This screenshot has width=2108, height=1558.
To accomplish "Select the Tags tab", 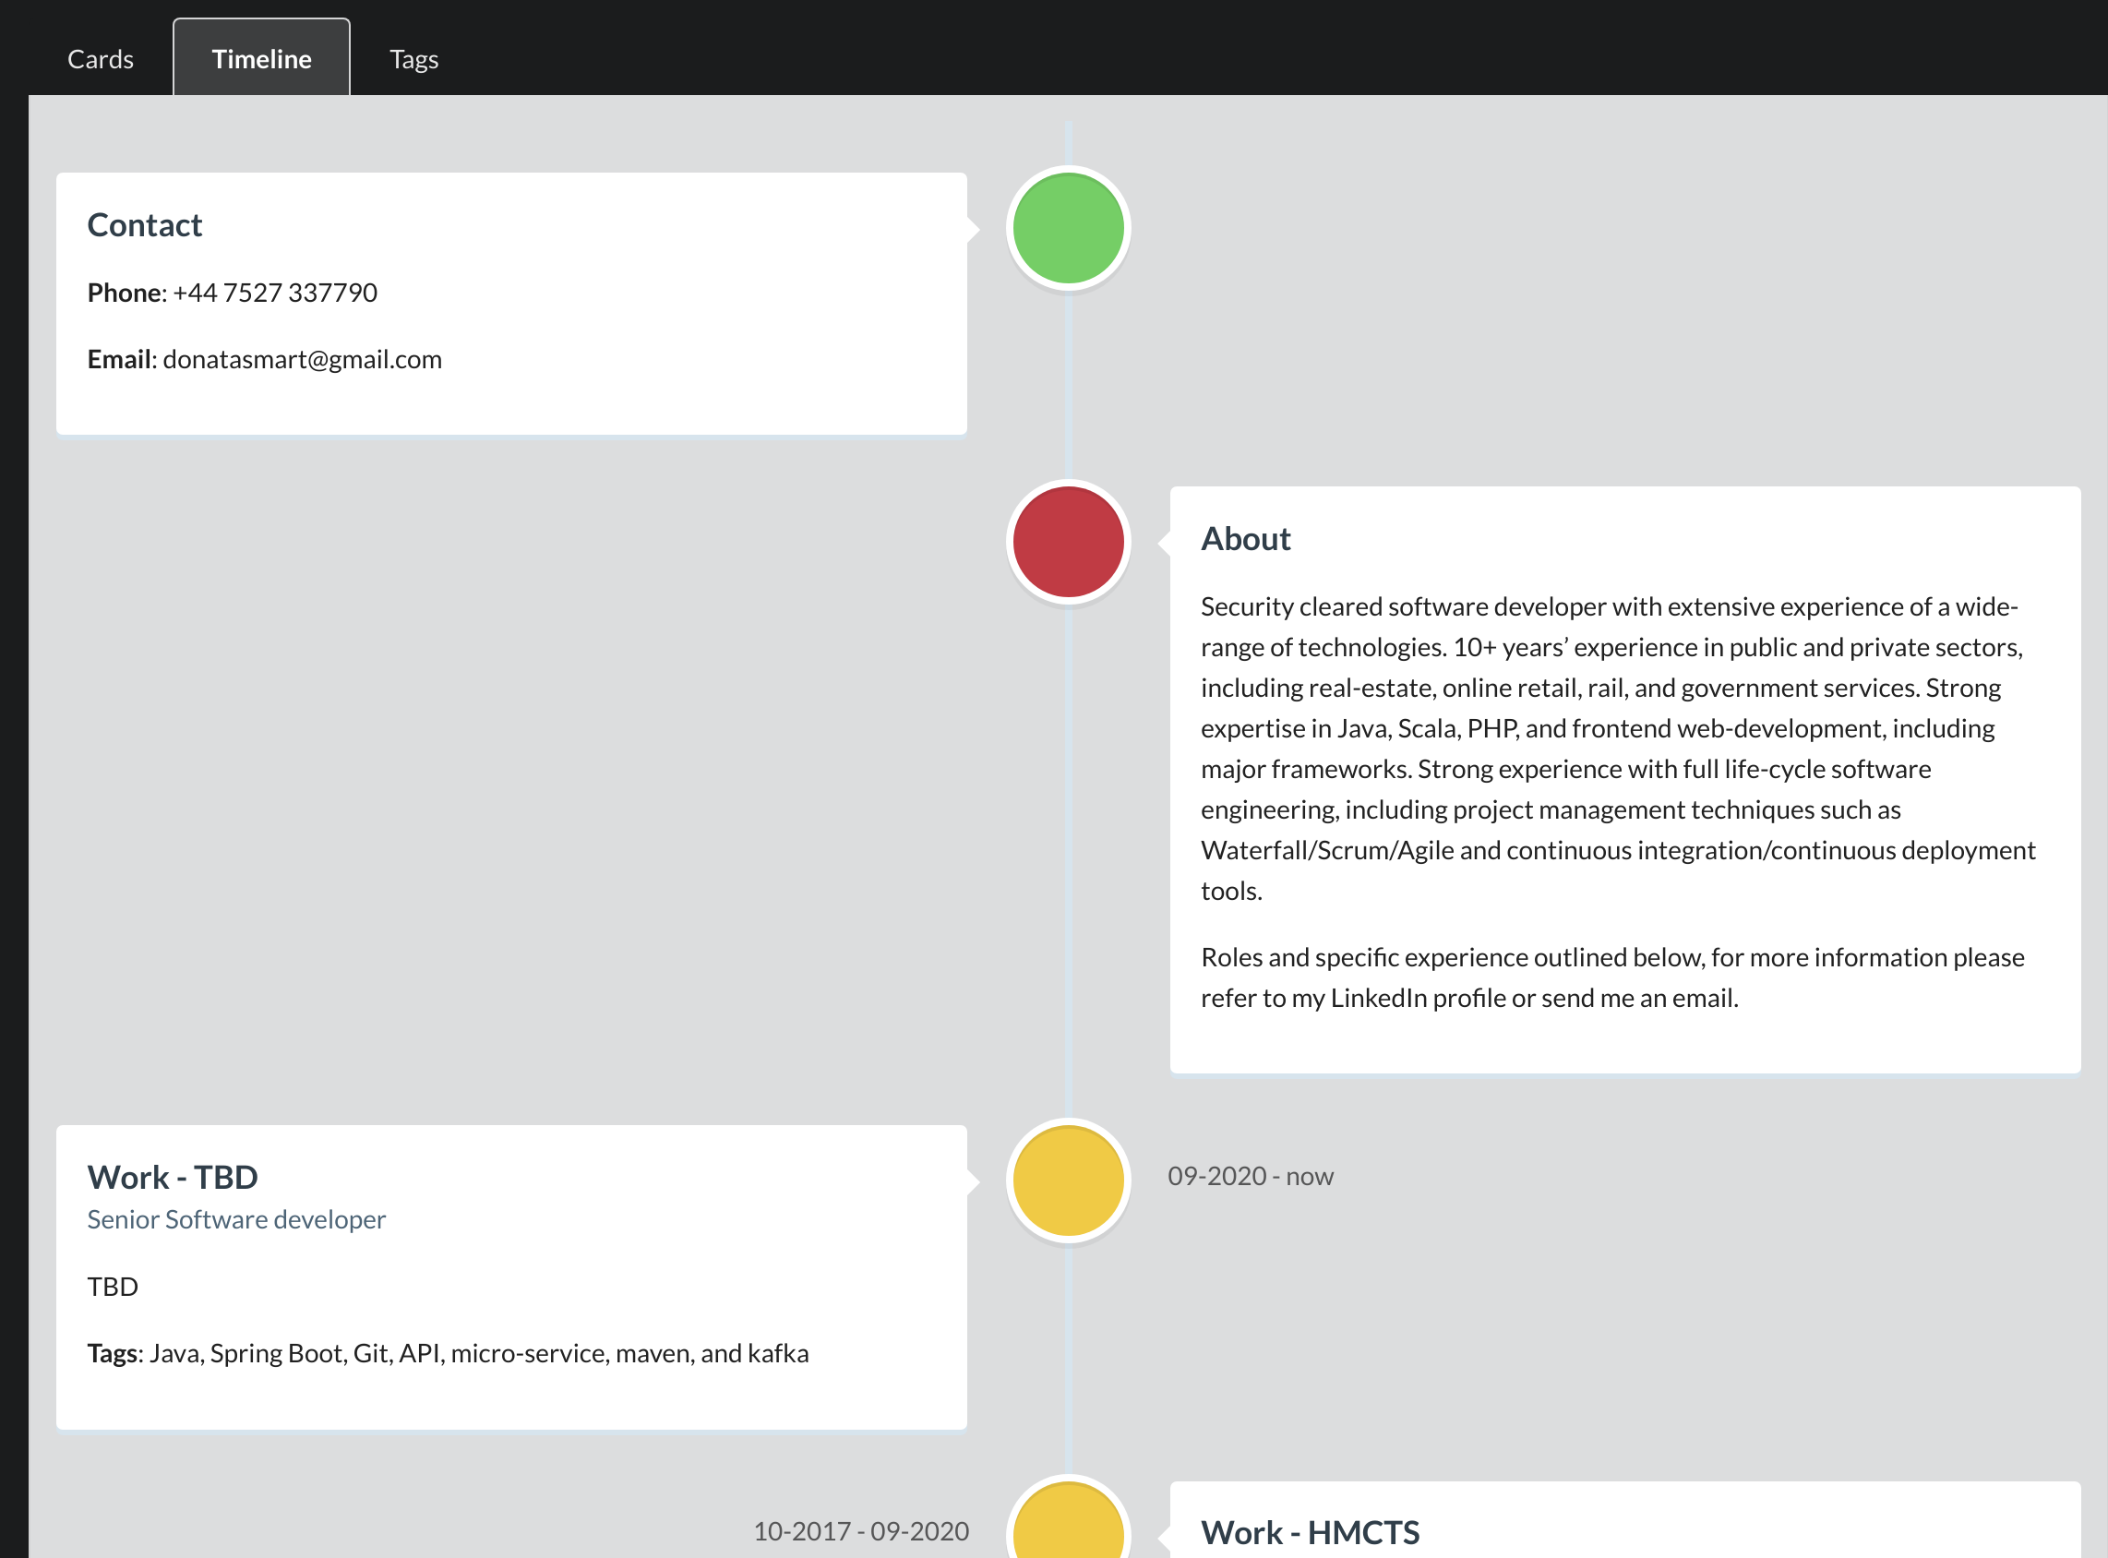I will click(413, 57).
